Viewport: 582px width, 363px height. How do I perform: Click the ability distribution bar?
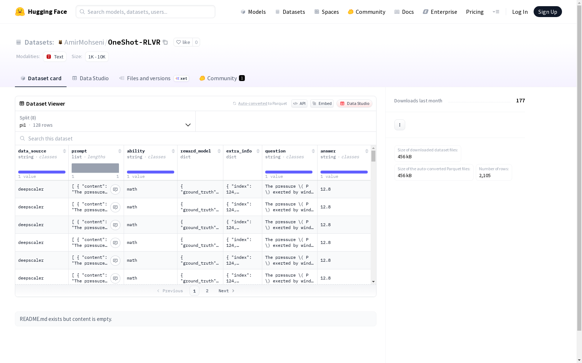[151, 172]
